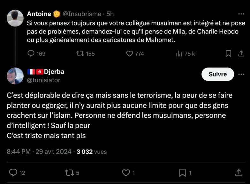Open more options menu on Antoine's post
This screenshot has height=184, width=250.
(x=241, y=14)
